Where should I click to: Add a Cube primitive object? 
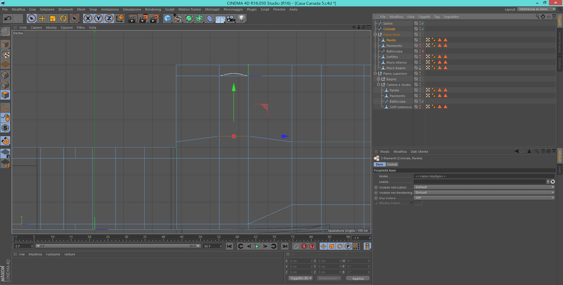(167, 18)
